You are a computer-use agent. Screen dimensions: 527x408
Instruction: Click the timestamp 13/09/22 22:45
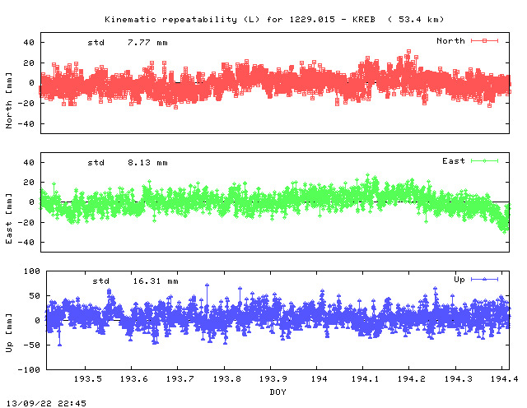tap(46, 403)
